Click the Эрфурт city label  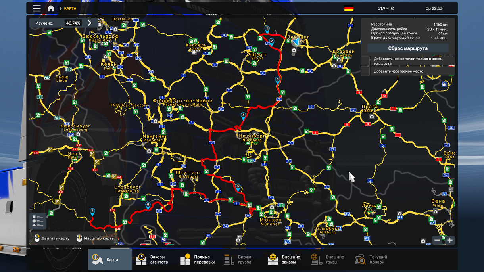pos(257,55)
